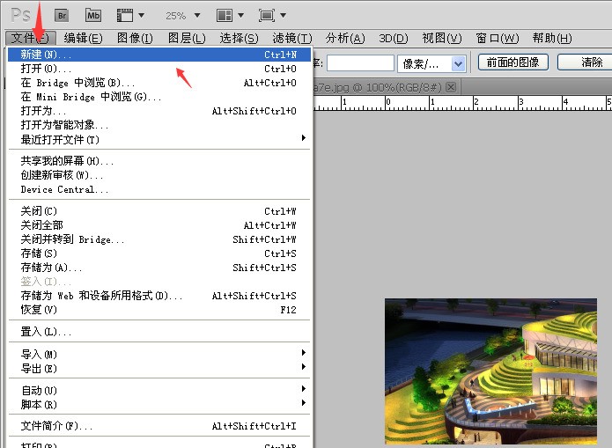Open the 像素/... units dropdown
The image size is (612, 448).
pyautogui.click(x=431, y=62)
